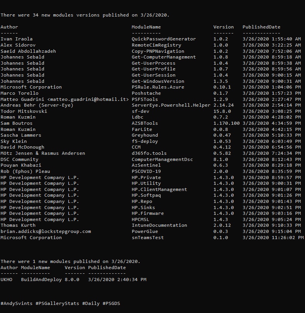Click author Ivan Iraola

(x=17, y=39)
